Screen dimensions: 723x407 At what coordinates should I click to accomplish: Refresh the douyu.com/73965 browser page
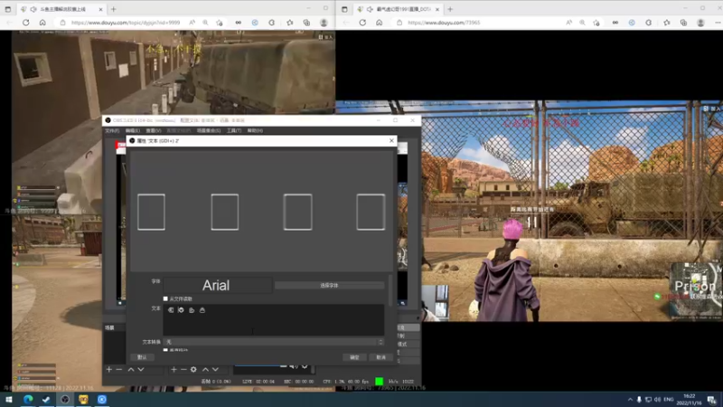tap(362, 22)
